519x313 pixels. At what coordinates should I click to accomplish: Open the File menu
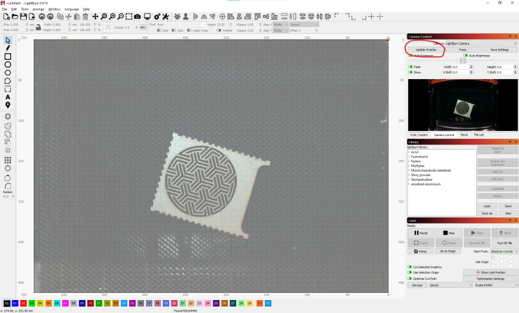5,9
